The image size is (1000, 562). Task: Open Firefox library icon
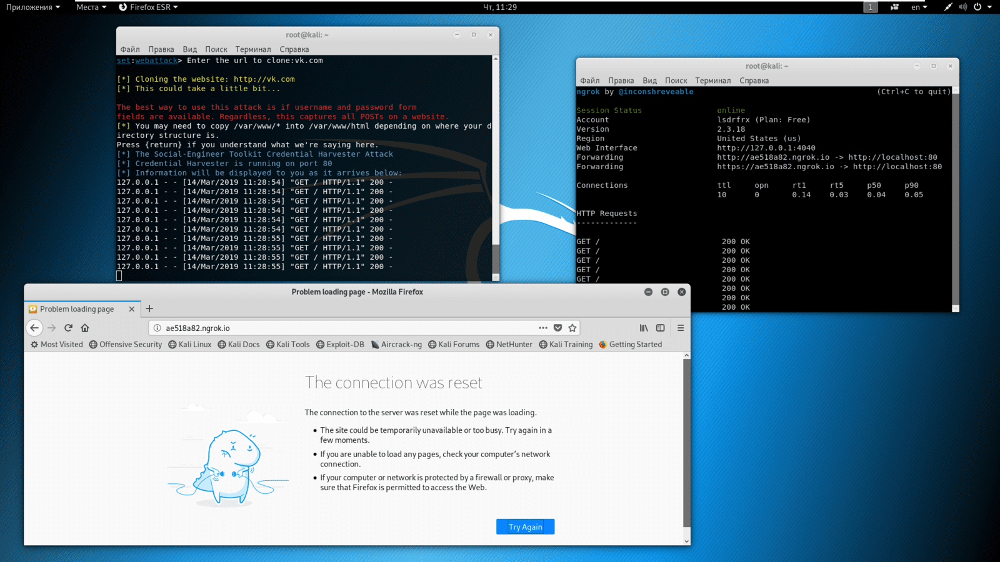(x=644, y=328)
